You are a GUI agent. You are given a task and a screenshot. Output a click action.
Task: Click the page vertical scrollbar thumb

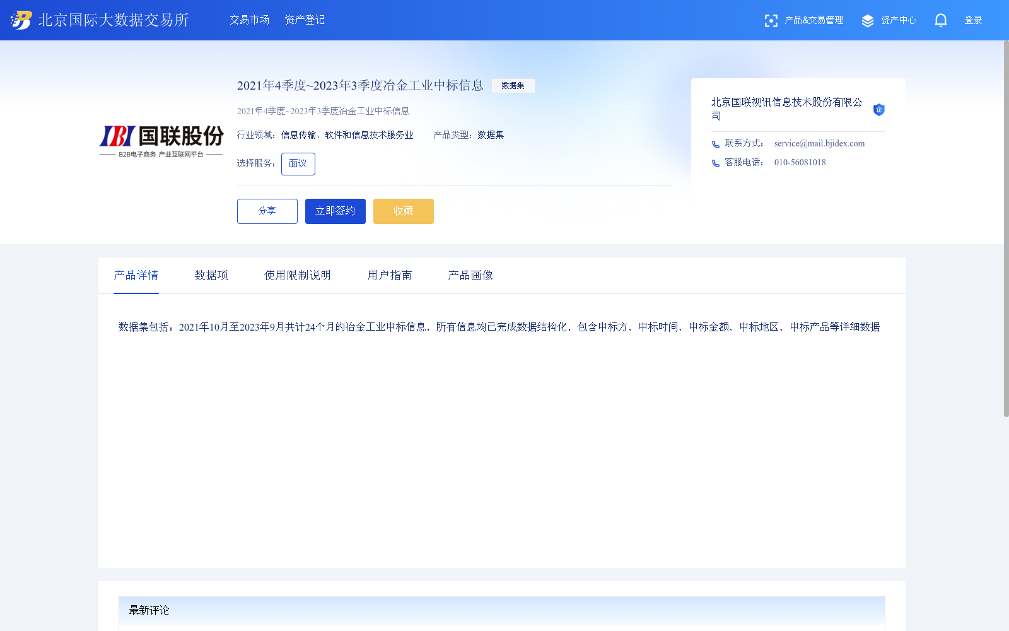[1006, 228]
